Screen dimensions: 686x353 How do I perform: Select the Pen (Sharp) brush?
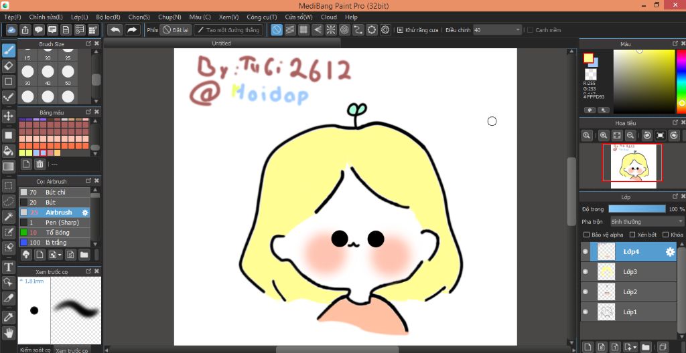tap(55, 223)
